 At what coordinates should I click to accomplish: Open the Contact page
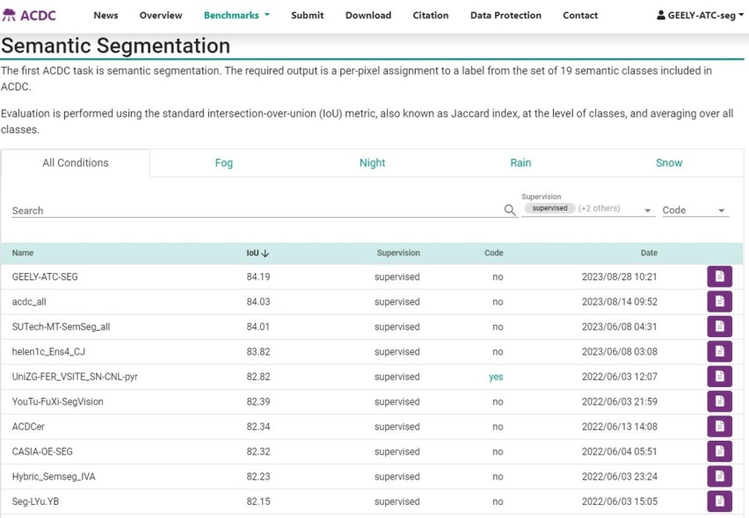[580, 15]
